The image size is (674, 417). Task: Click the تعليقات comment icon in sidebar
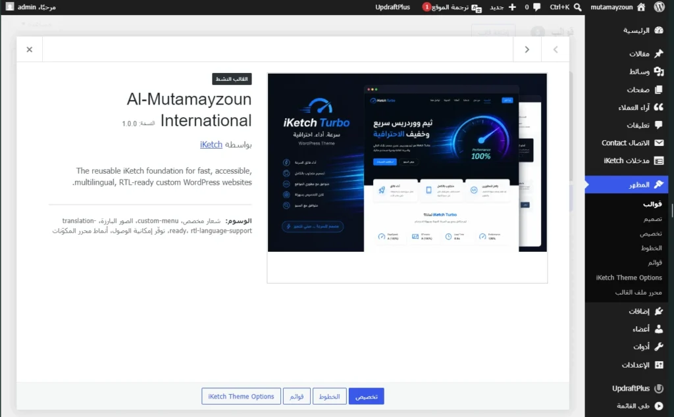click(x=658, y=125)
